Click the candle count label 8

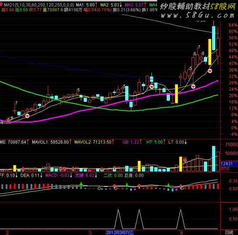click(x=203, y=54)
